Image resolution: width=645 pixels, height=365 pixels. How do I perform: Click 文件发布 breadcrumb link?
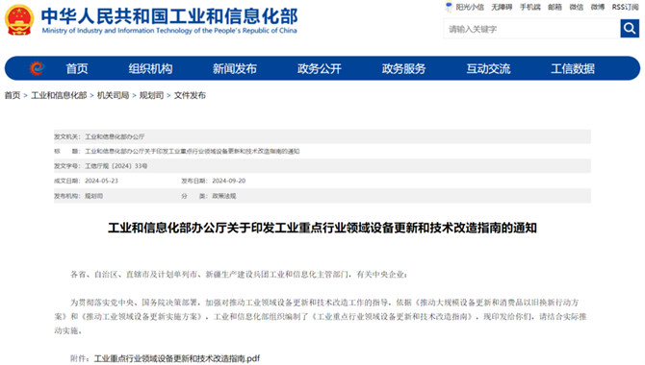[190, 95]
